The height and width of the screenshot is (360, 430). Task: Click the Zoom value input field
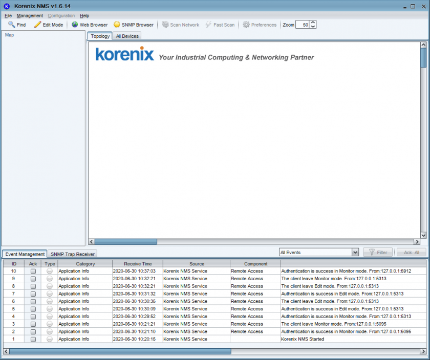tap(303, 25)
